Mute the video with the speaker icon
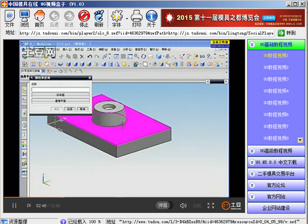The image size is (308, 224). [183, 205]
